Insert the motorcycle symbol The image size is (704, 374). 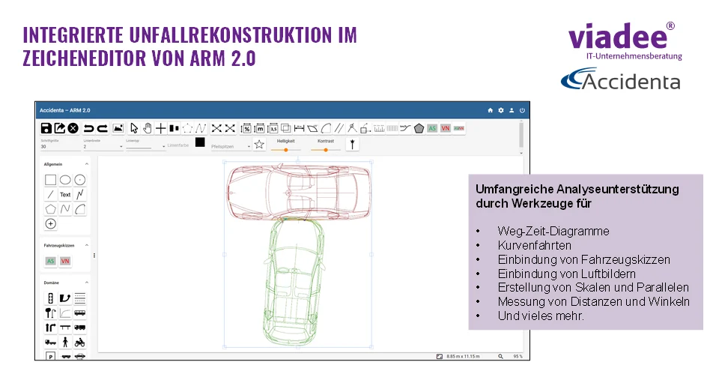click(x=80, y=342)
